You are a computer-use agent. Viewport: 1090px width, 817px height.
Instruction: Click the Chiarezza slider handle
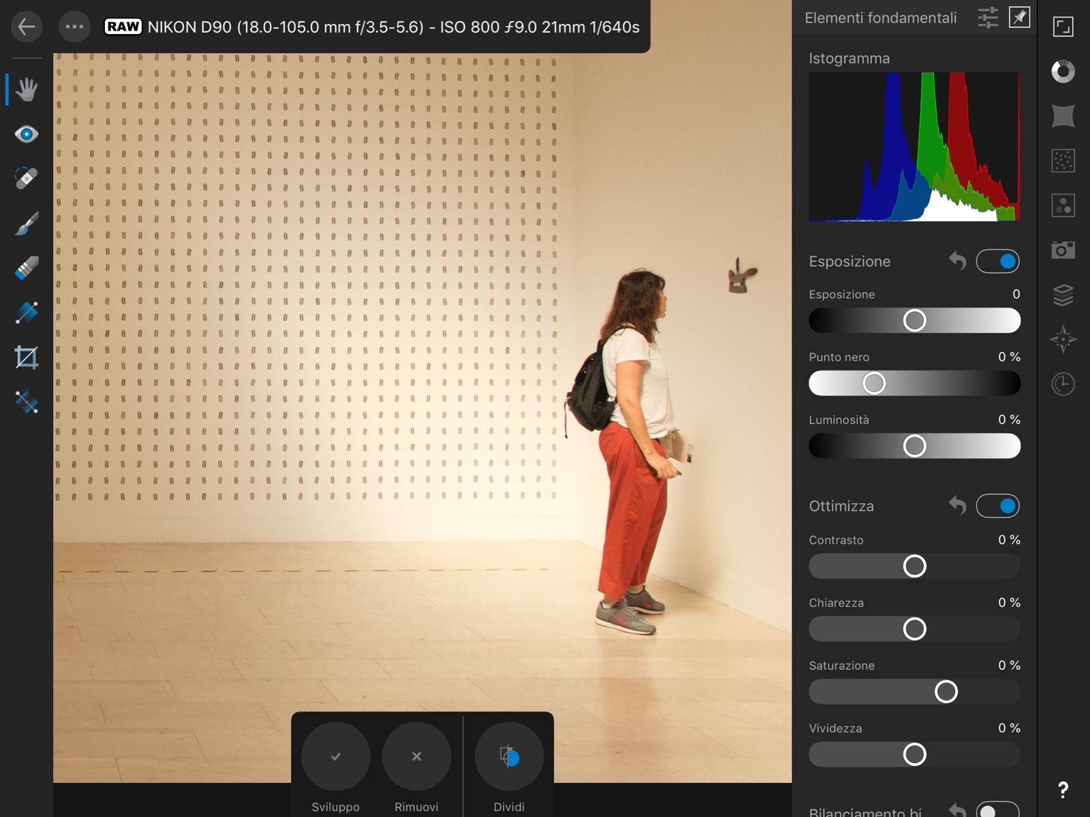click(x=915, y=629)
